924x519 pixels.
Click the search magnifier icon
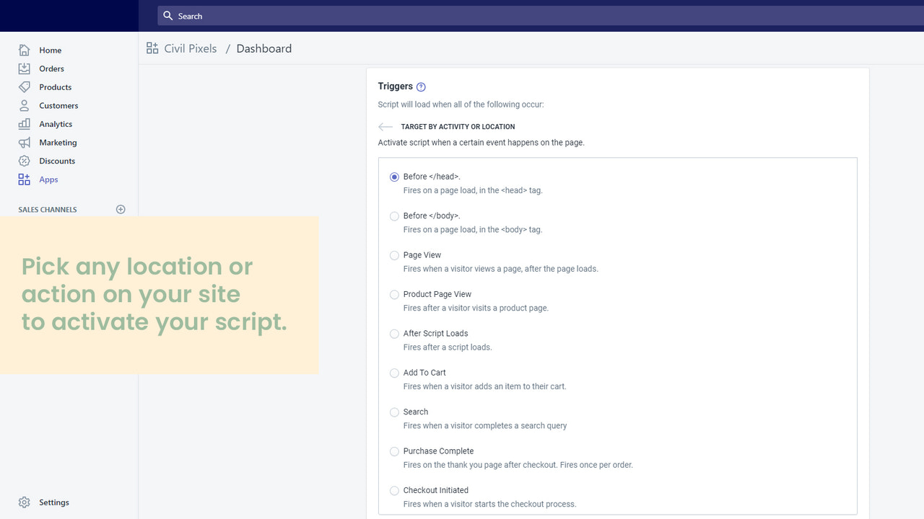point(168,16)
